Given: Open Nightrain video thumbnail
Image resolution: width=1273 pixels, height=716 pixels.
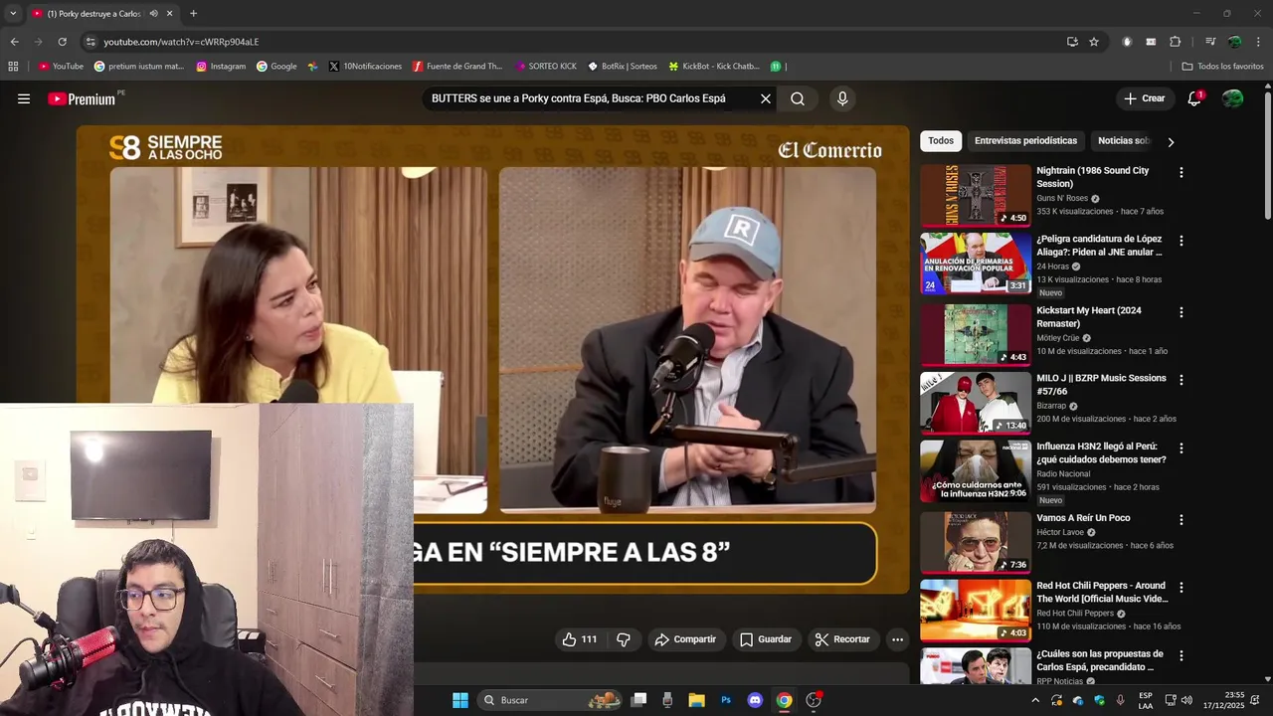Looking at the screenshot, I should pos(976,195).
